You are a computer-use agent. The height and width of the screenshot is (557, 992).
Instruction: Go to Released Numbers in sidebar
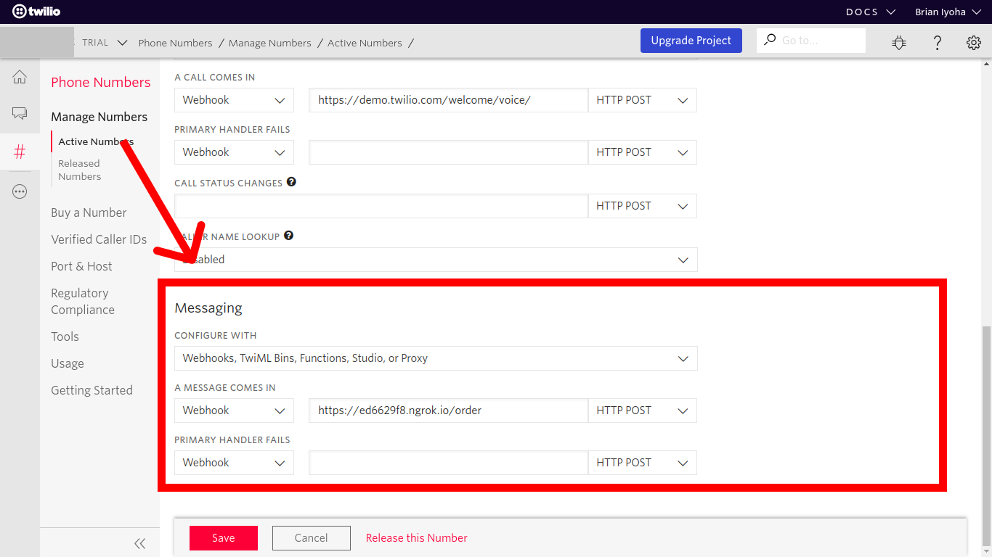79,170
